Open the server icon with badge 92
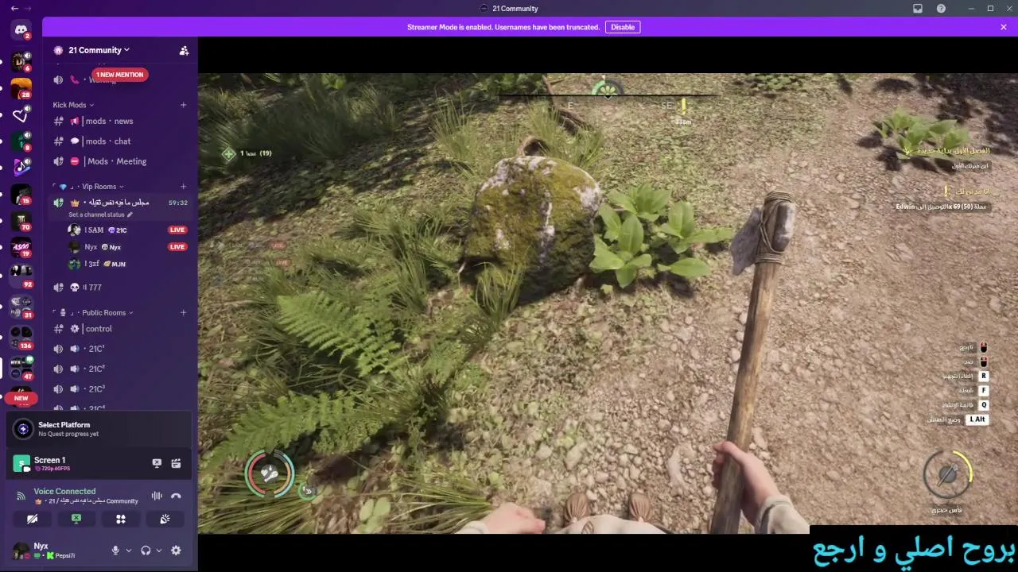 pos(21,276)
